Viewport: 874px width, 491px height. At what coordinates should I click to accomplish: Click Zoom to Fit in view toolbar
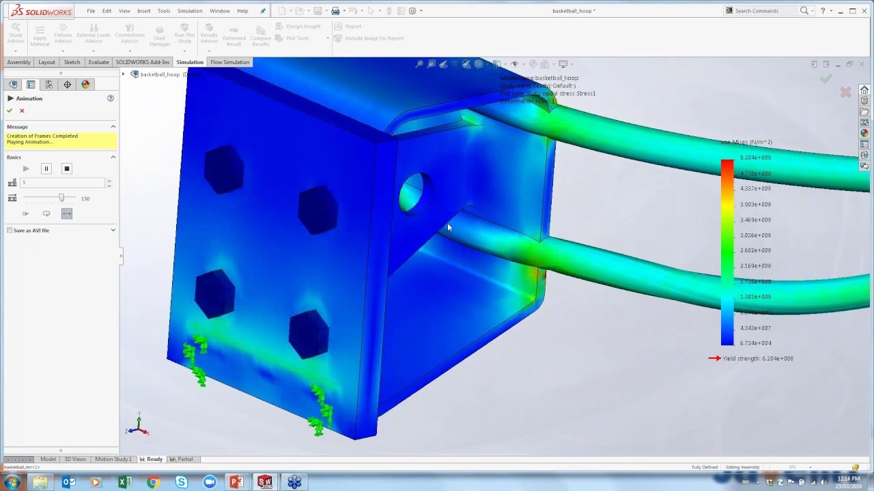420,64
